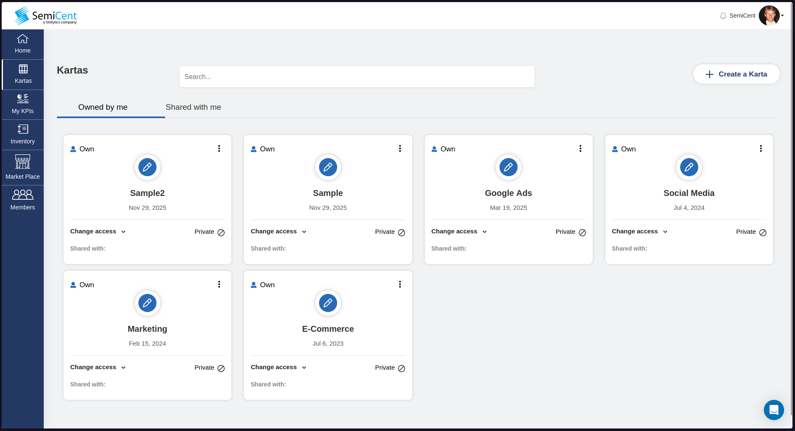Click the SemiCent logo
This screenshot has height=431, width=795.
click(45, 16)
